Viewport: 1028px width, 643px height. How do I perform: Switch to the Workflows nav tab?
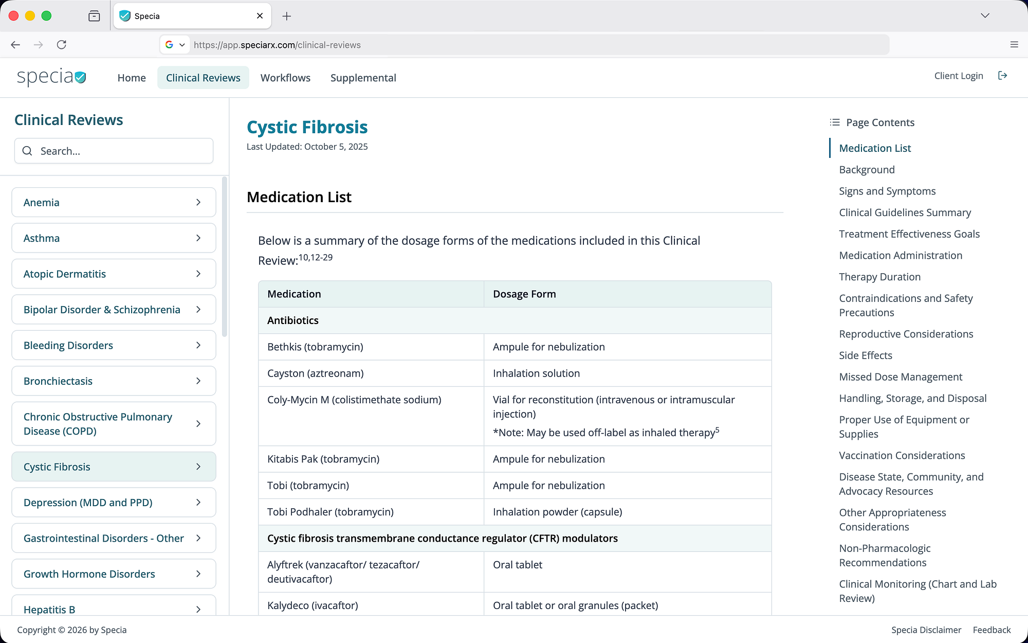pos(285,78)
